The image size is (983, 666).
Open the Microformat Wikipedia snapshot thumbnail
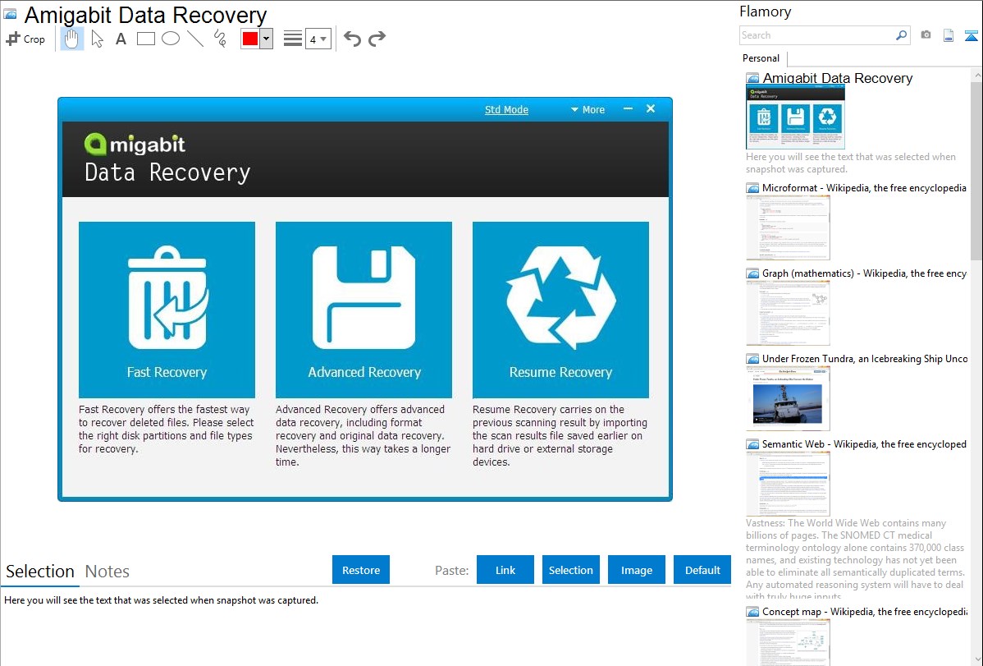pyautogui.click(x=788, y=227)
